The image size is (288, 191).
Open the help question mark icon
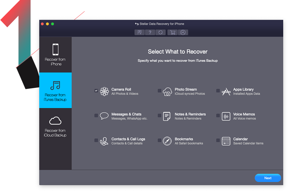(150, 32)
